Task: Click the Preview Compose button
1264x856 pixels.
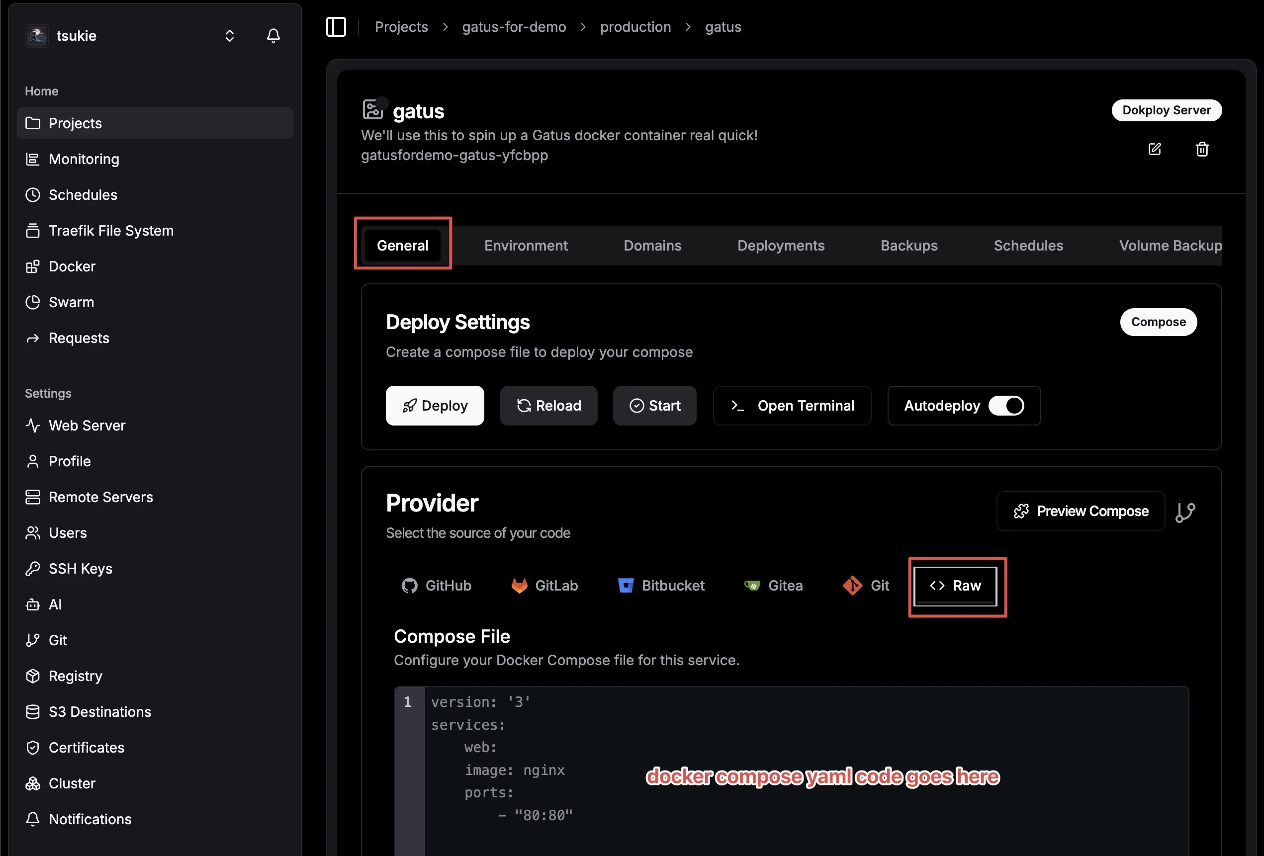Action: pyautogui.click(x=1080, y=511)
